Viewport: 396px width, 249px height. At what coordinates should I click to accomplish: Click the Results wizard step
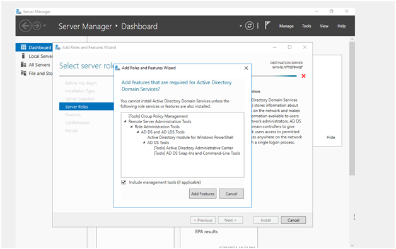71,130
